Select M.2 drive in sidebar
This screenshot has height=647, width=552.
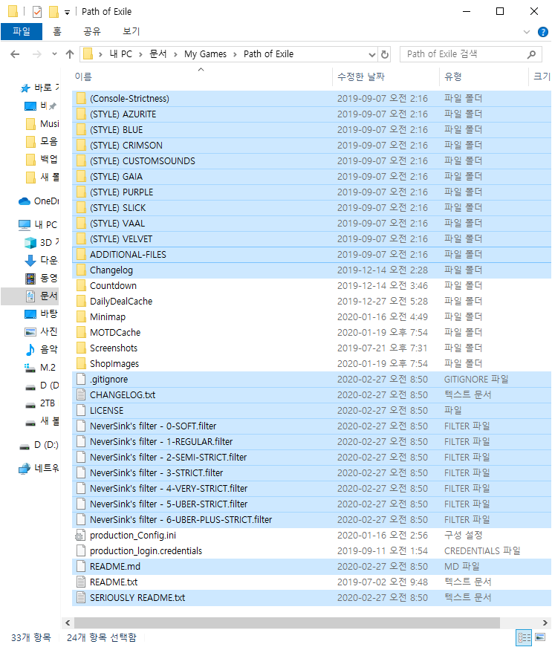42,368
